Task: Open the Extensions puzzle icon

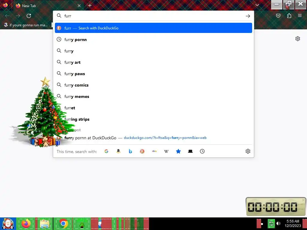Action: coord(289,16)
